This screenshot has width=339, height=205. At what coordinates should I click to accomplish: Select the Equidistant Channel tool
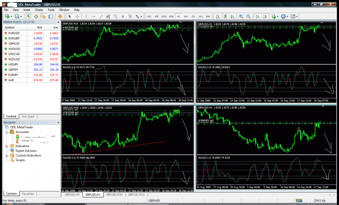108,16
